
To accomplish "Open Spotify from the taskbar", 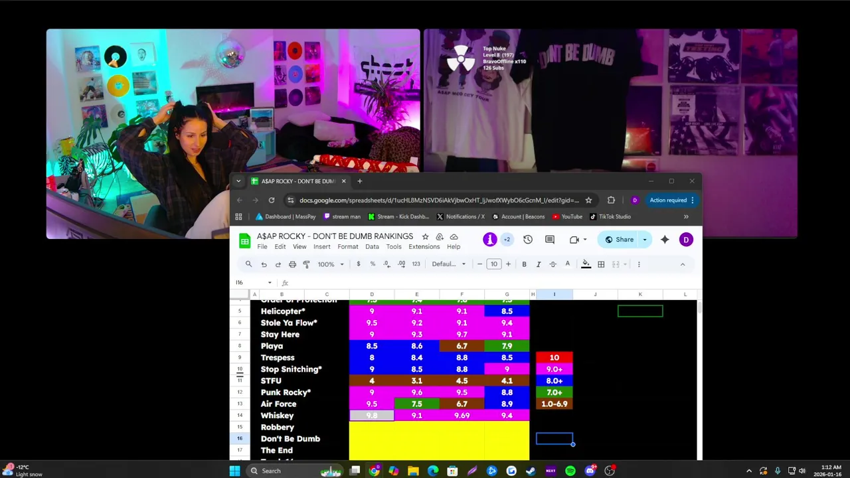I will point(570,471).
